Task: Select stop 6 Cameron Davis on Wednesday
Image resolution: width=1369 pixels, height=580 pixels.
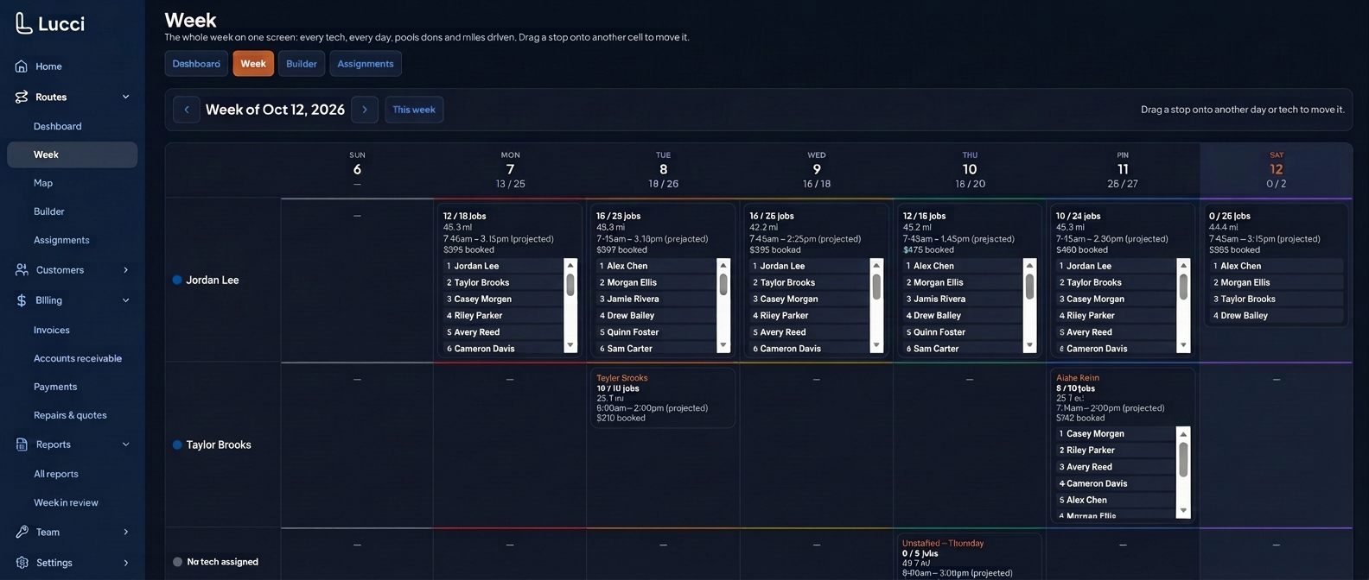Action: tap(810, 349)
